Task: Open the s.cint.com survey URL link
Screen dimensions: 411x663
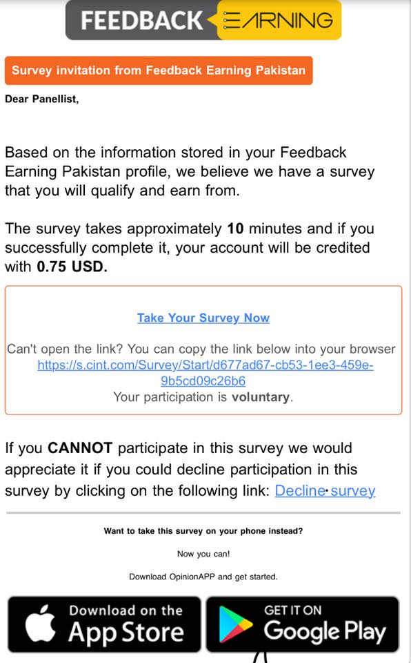Action: [205, 373]
